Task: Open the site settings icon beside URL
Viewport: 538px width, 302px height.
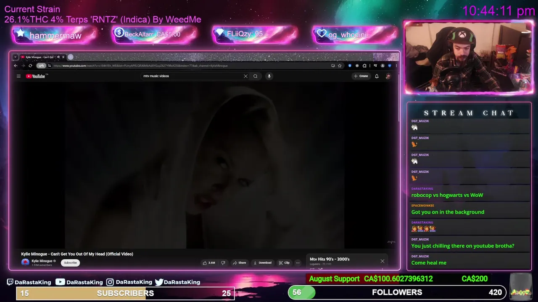Action: 50,66
